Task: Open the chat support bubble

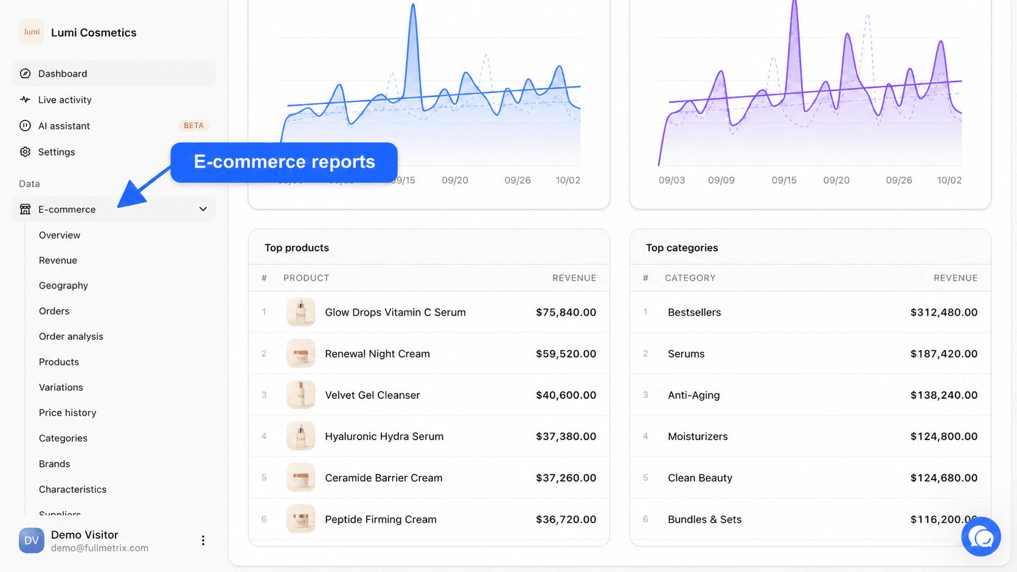Action: coord(981,537)
